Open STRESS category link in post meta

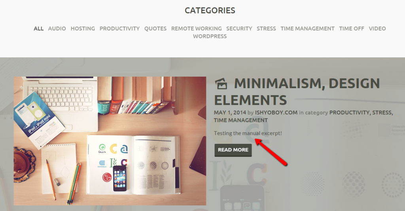[382, 113]
